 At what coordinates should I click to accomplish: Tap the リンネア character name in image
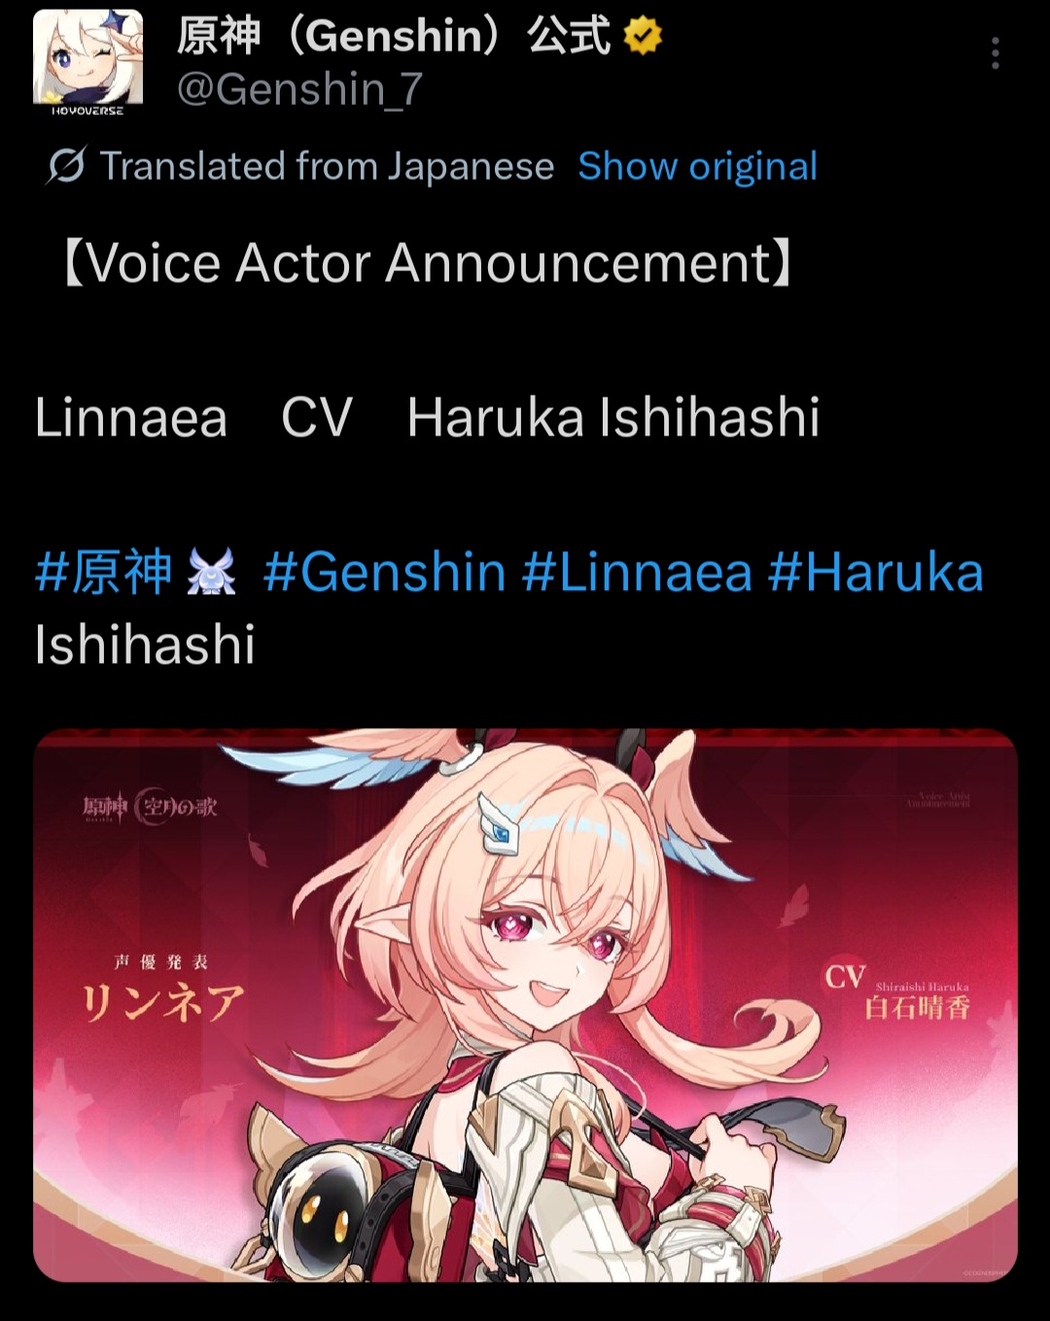coord(161,1003)
